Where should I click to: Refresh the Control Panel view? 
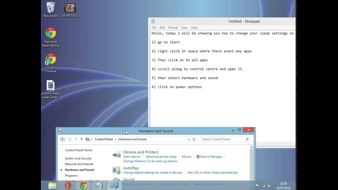(194, 139)
